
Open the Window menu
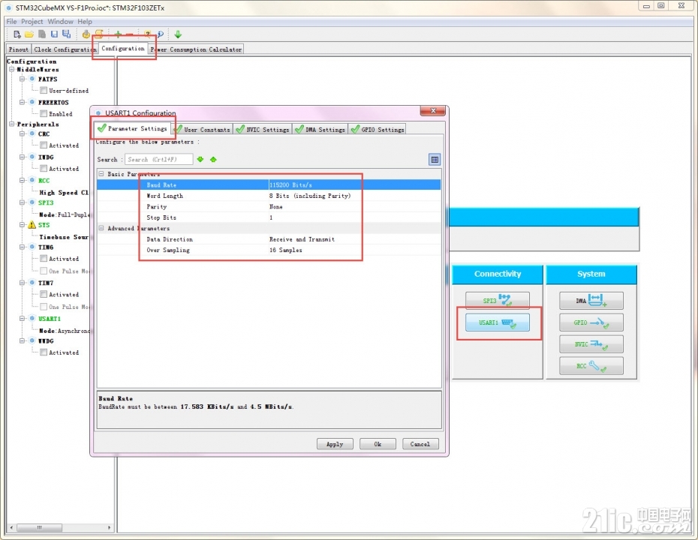[60, 21]
